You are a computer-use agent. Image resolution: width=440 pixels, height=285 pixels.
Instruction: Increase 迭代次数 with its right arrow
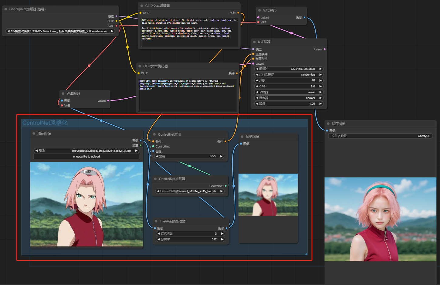(x=222, y=234)
